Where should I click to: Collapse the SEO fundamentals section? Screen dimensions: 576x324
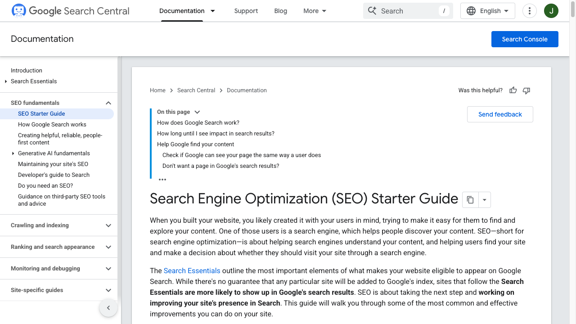pos(108,103)
